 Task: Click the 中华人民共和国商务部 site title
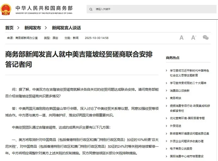point(44,8)
